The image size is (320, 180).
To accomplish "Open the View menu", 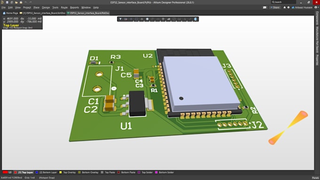I will pos(18,8).
